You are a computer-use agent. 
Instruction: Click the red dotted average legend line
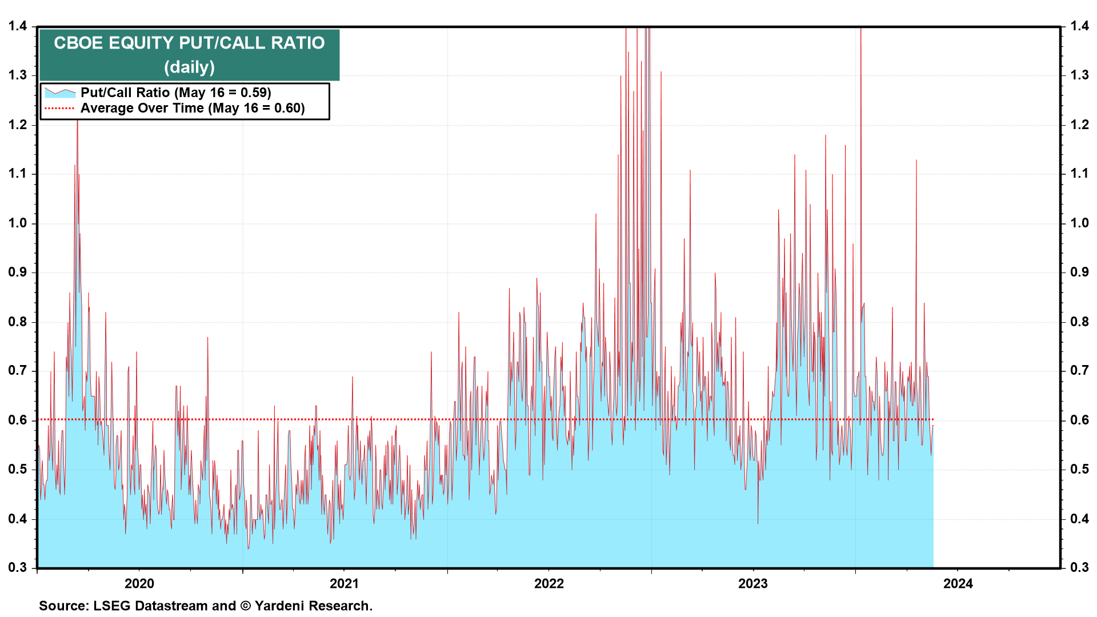(60, 109)
